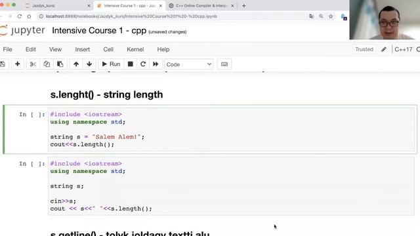Move selected cell down arrow
Viewport: 420px width, 236px height.
click(89, 64)
